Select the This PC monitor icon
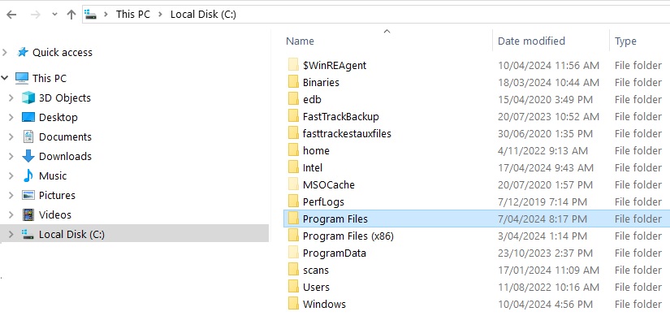The height and width of the screenshot is (316, 670). click(22, 78)
